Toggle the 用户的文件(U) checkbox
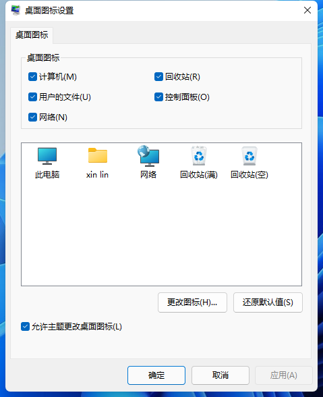 coord(32,97)
